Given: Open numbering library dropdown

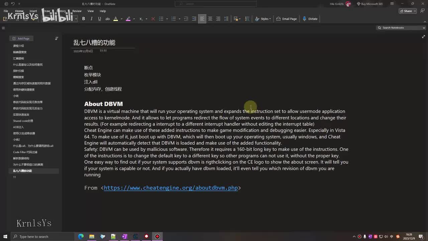Looking at the screenshot, I should point(179,19).
